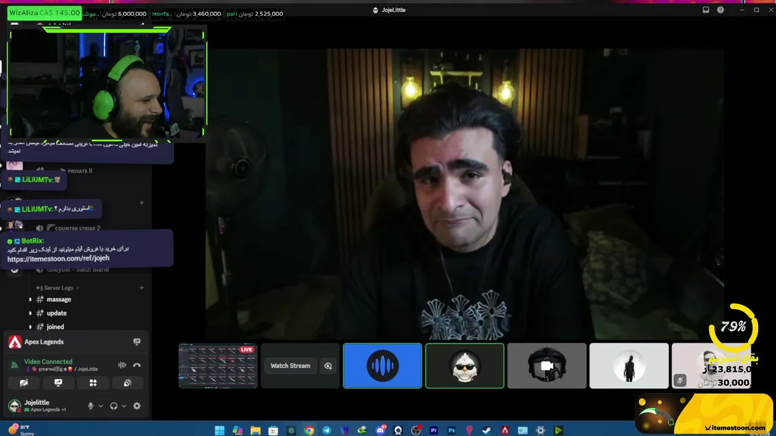Open Steam from taskbar
Image resolution: width=776 pixels, height=436 pixels.
(487, 431)
